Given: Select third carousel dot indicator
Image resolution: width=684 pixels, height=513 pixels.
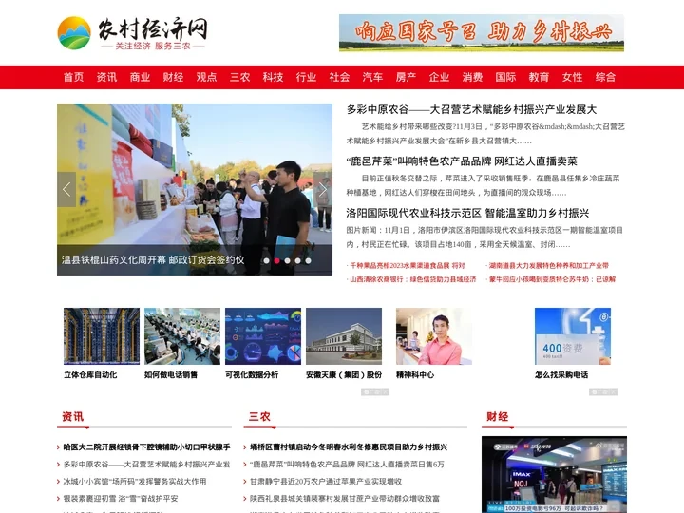Looking at the screenshot, I should point(287,261).
